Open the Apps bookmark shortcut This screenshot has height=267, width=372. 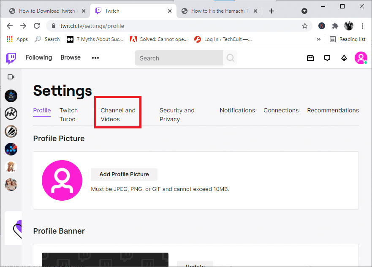click(x=17, y=39)
